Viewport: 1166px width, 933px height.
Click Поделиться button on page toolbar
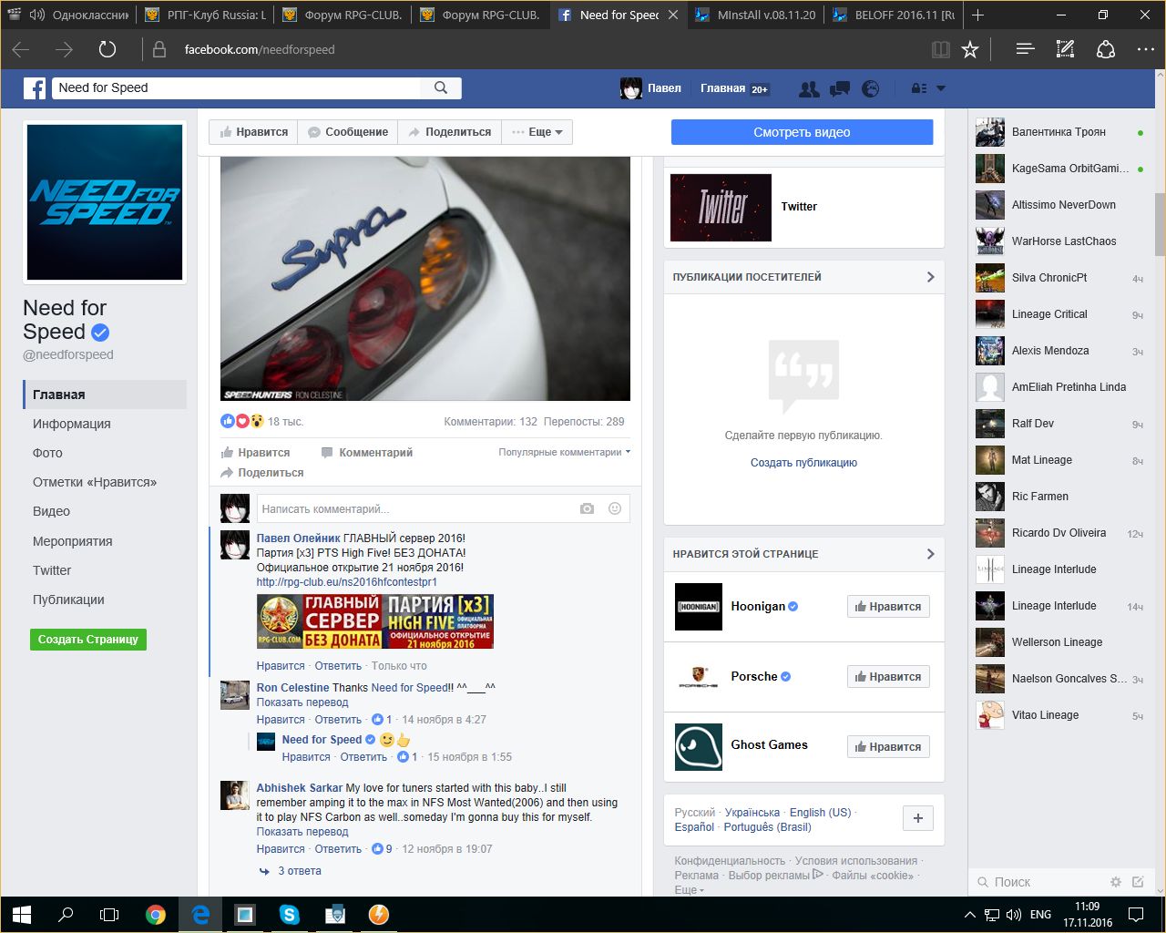tap(449, 132)
